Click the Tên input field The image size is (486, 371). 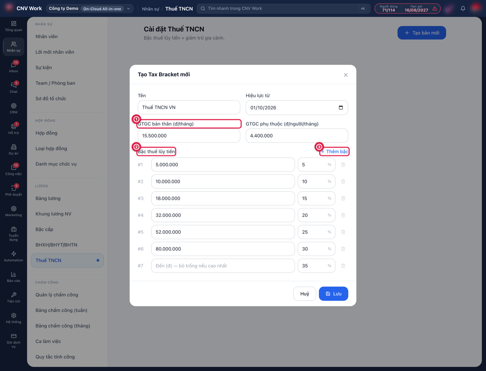click(189, 107)
